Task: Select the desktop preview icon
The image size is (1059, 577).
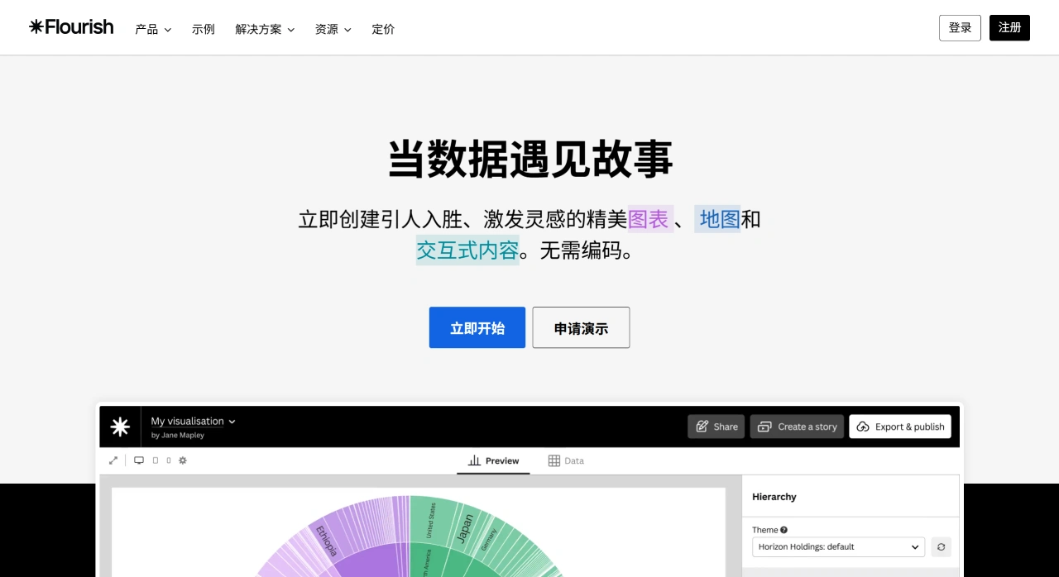Action: (x=139, y=460)
